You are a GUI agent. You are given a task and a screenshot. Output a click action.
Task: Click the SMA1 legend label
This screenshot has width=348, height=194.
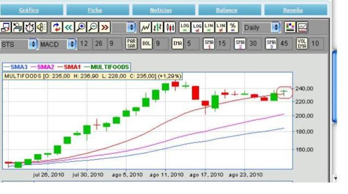(x=72, y=67)
